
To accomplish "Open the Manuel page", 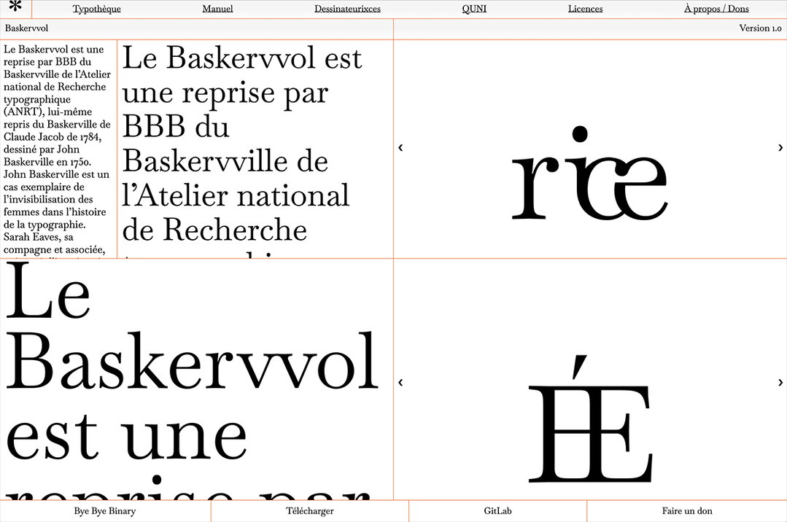I will point(217,9).
